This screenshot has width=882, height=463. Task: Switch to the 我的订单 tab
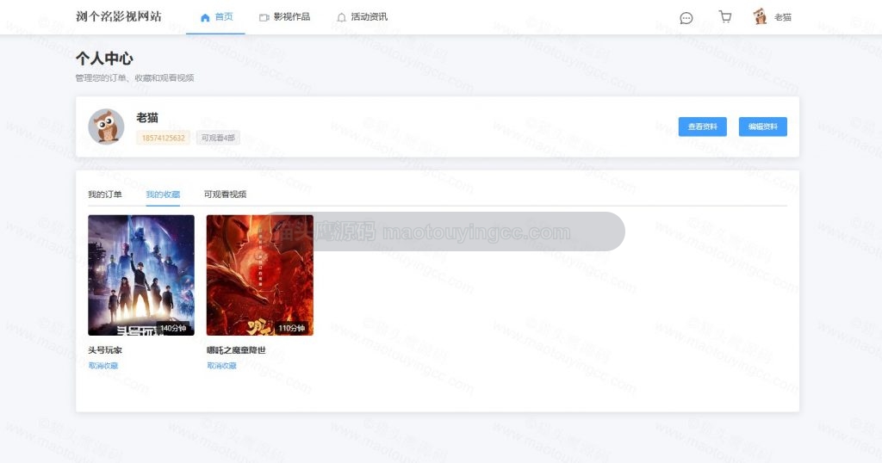pos(104,194)
